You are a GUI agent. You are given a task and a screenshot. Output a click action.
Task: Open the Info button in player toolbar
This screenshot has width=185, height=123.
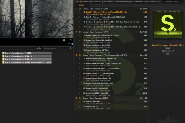tap(77, 2)
